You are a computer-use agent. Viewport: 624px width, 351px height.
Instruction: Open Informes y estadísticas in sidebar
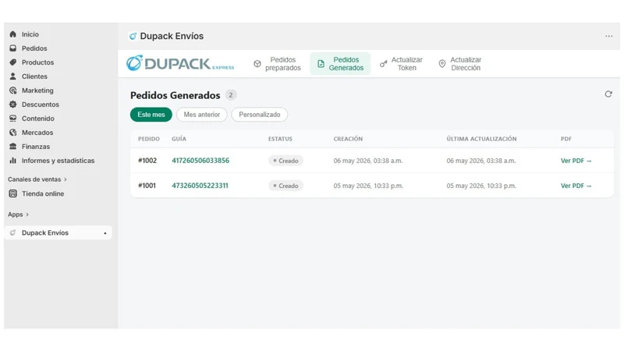coord(58,161)
